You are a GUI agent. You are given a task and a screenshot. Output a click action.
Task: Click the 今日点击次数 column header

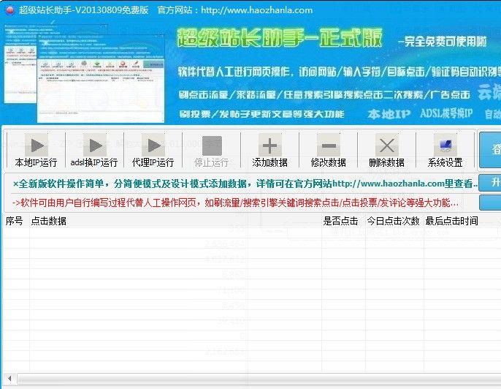(394, 221)
